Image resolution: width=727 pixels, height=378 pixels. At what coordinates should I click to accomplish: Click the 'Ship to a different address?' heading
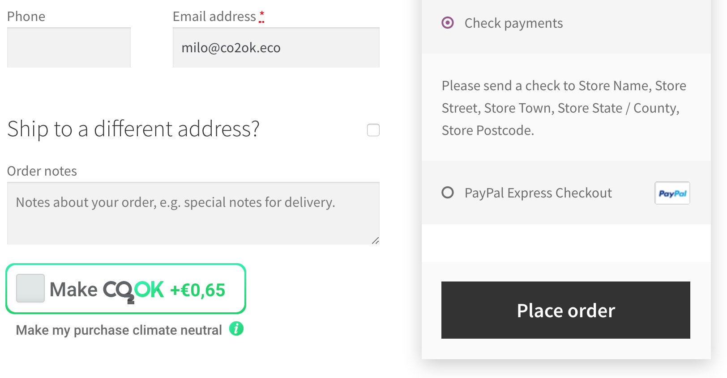pyautogui.click(x=133, y=129)
